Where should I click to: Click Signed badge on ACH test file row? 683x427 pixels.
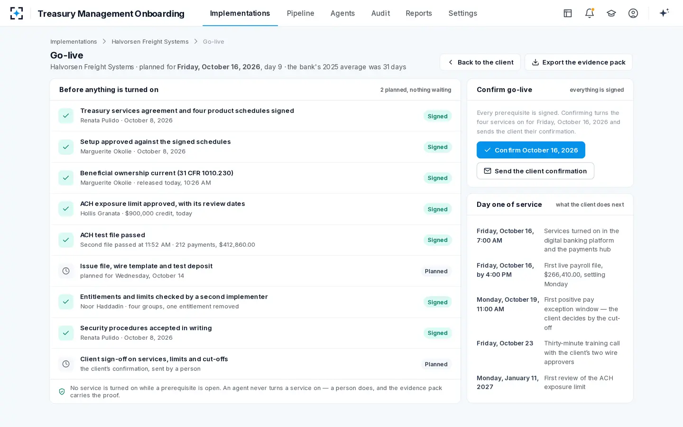437,240
